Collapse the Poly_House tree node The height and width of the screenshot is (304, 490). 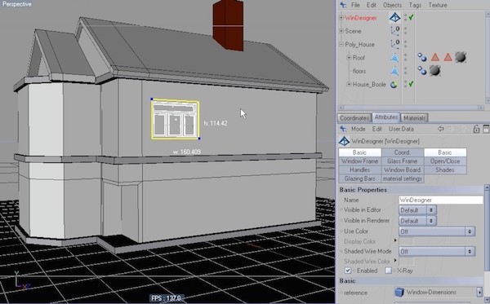[341, 44]
